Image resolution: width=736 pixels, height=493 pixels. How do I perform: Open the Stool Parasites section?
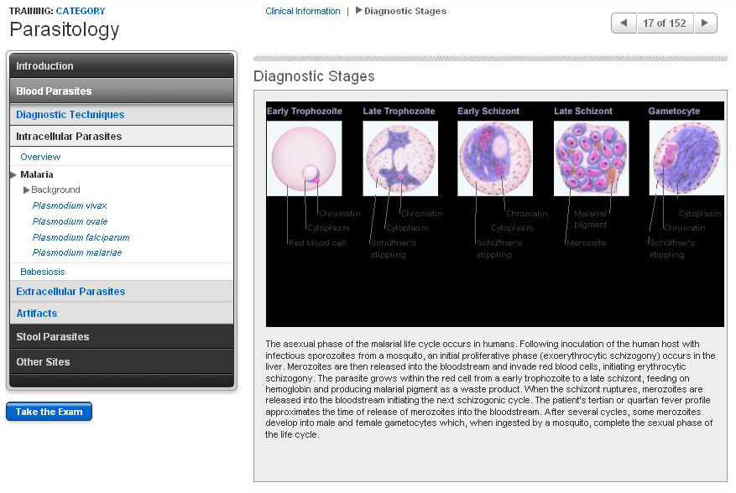point(52,337)
